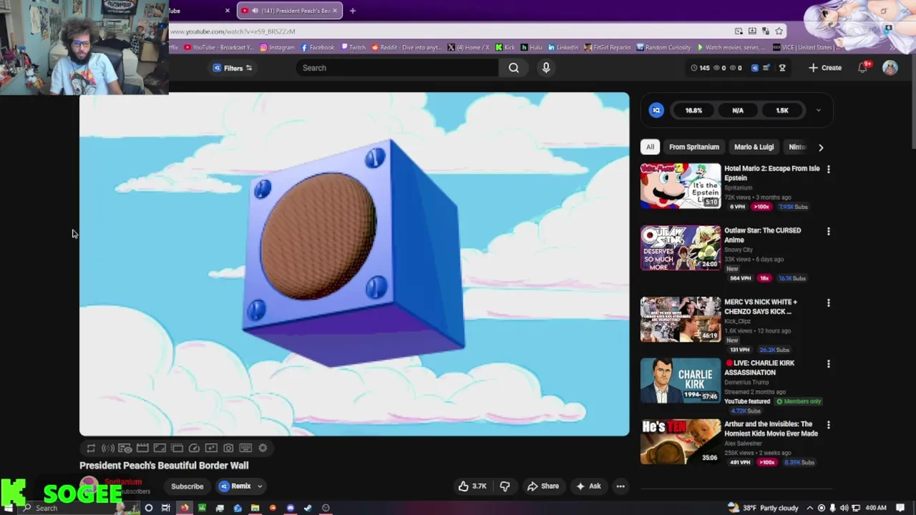Open options for MERC VS NICK WHITE video
Image resolution: width=916 pixels, height=515 pixels.
tap(829, 303)
